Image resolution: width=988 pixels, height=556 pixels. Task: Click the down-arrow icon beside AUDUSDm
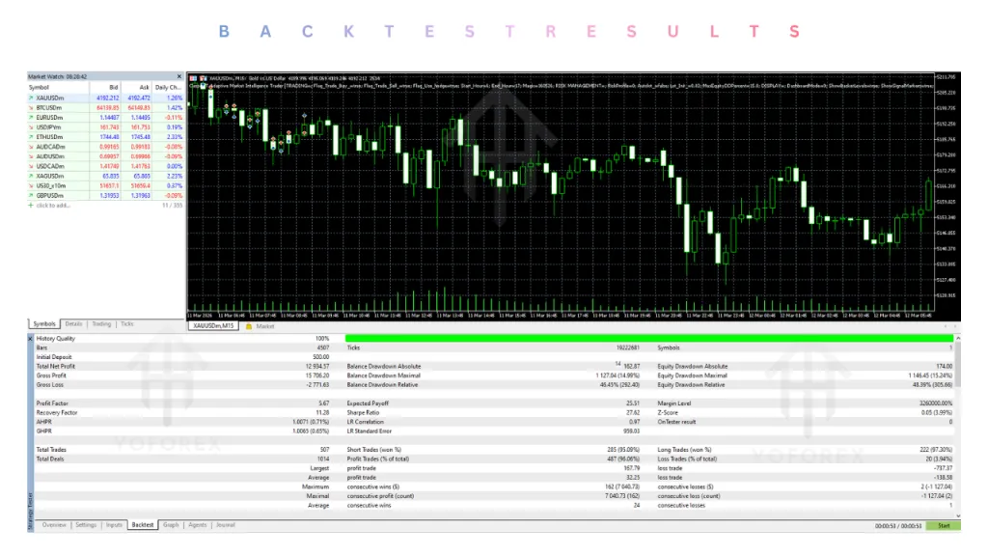31,157
